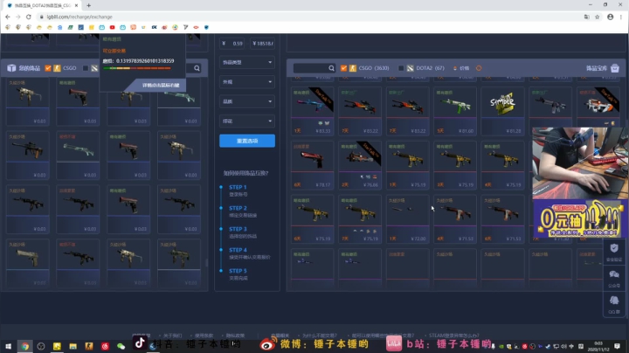
Task: Click STEP 2 in the exchange guide
Action: pyautogui.click(x=238, y=208)
